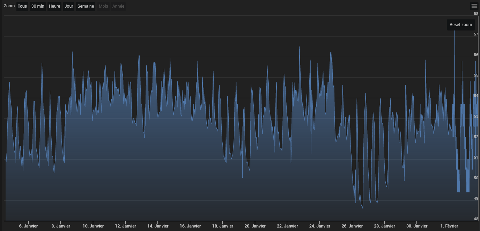Set zoom range to Semaine
Screen dimensions: 480x231
[86, 6]
